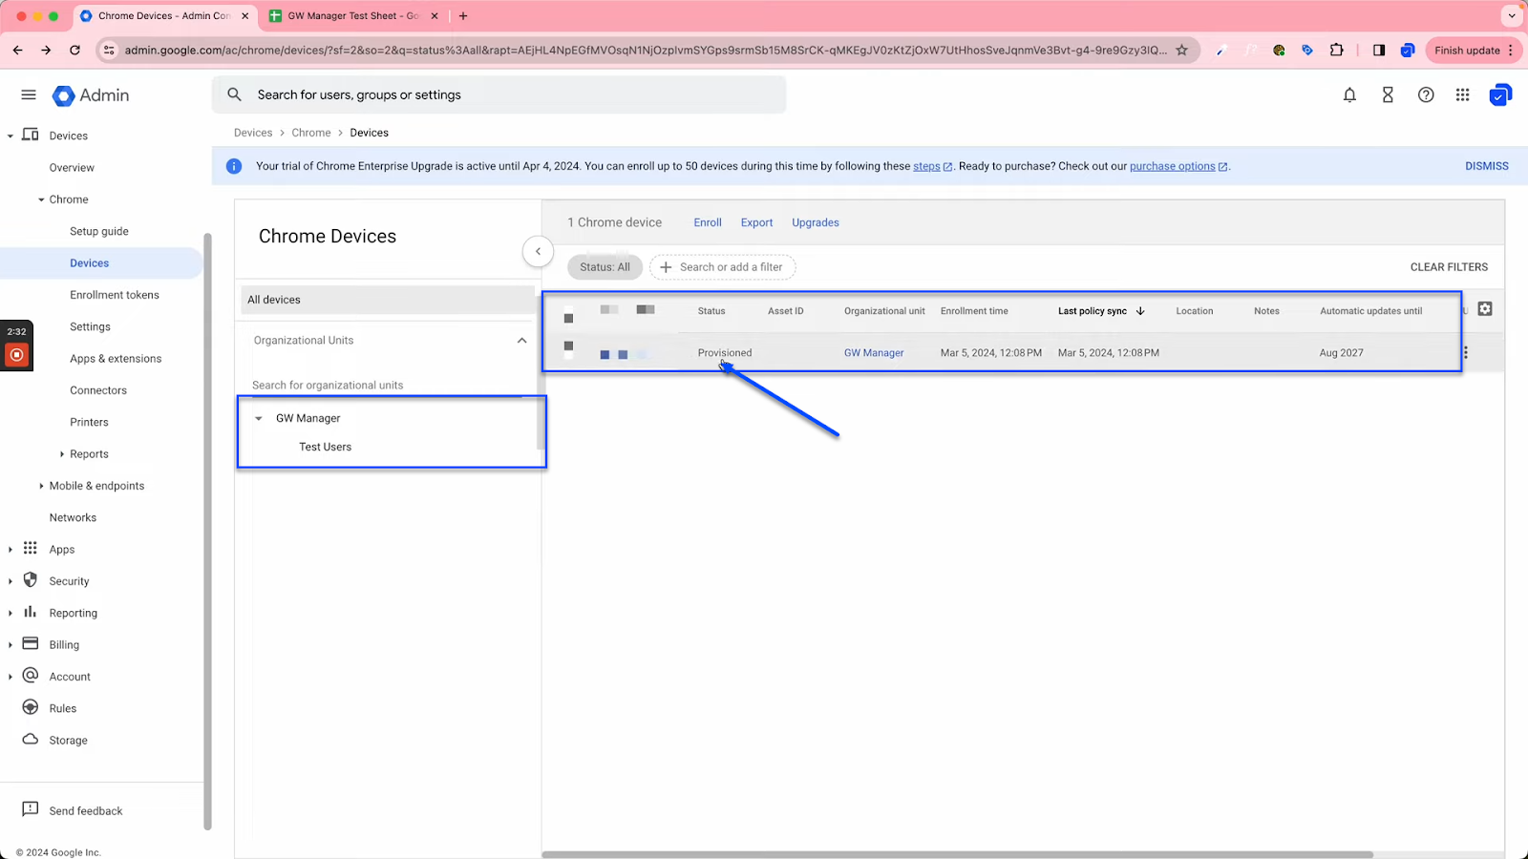Collapse the Devices sidebar section

point(11,136)
